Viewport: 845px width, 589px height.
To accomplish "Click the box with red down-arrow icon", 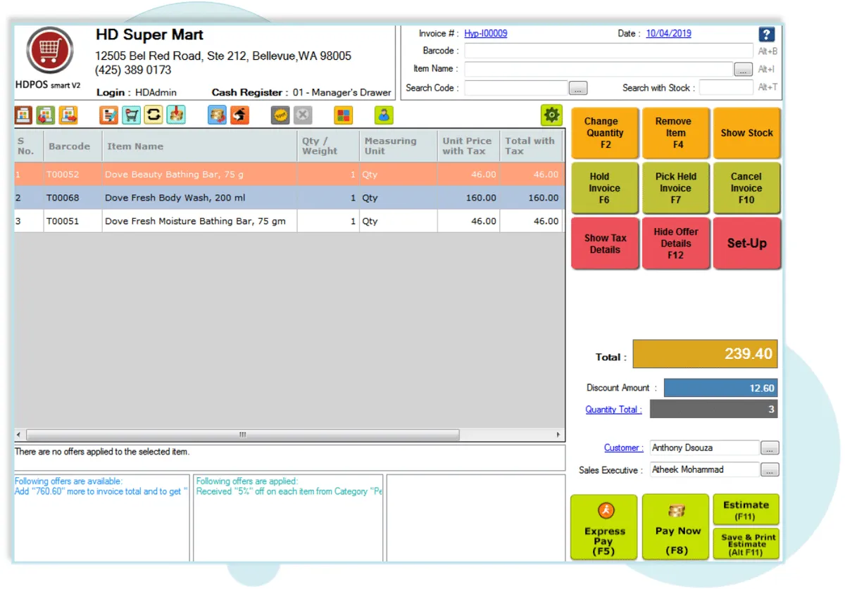I will point(176,115).
